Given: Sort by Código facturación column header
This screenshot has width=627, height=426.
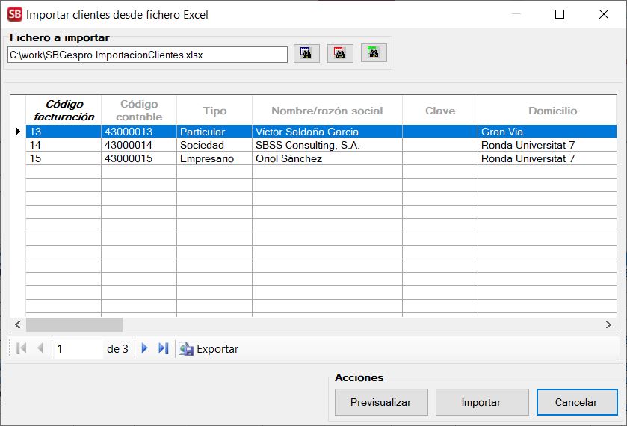Looking at the screenshot, I should (64, 111).
